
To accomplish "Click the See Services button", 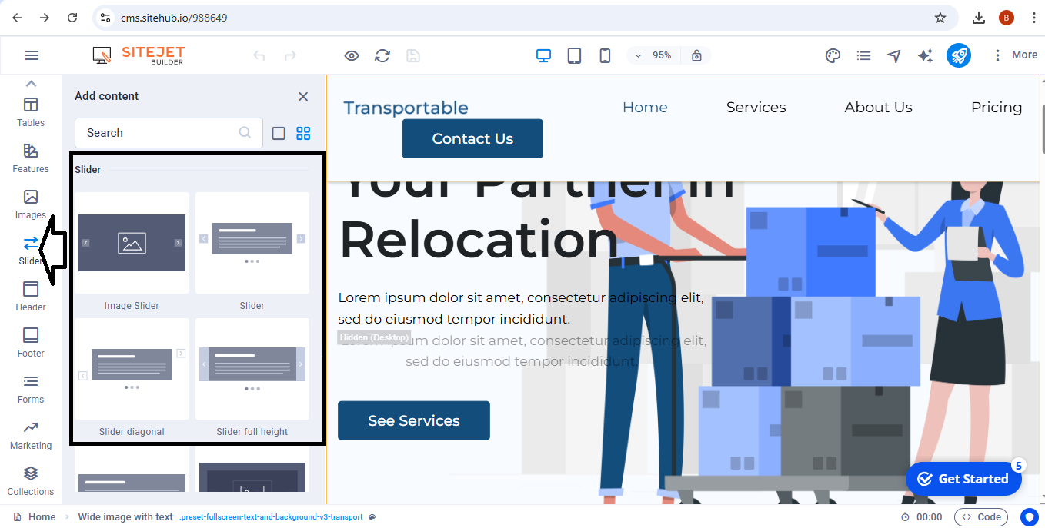I will click(x=414, y=420).
